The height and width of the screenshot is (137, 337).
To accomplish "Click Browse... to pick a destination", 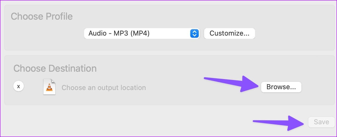I will tap(281, 87).
